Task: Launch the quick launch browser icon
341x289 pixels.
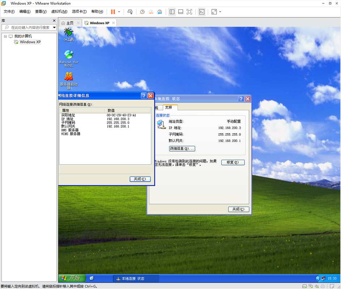Action: click(x=92, y=278)
